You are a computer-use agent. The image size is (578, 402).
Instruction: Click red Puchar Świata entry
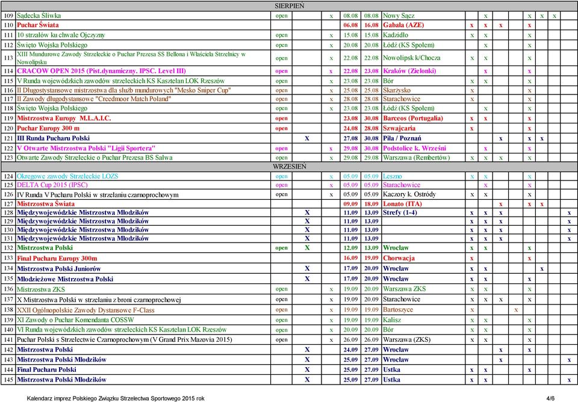coord(37,25)
